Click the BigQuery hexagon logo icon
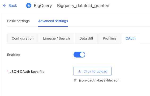The image size is (150, 96). 29,6
